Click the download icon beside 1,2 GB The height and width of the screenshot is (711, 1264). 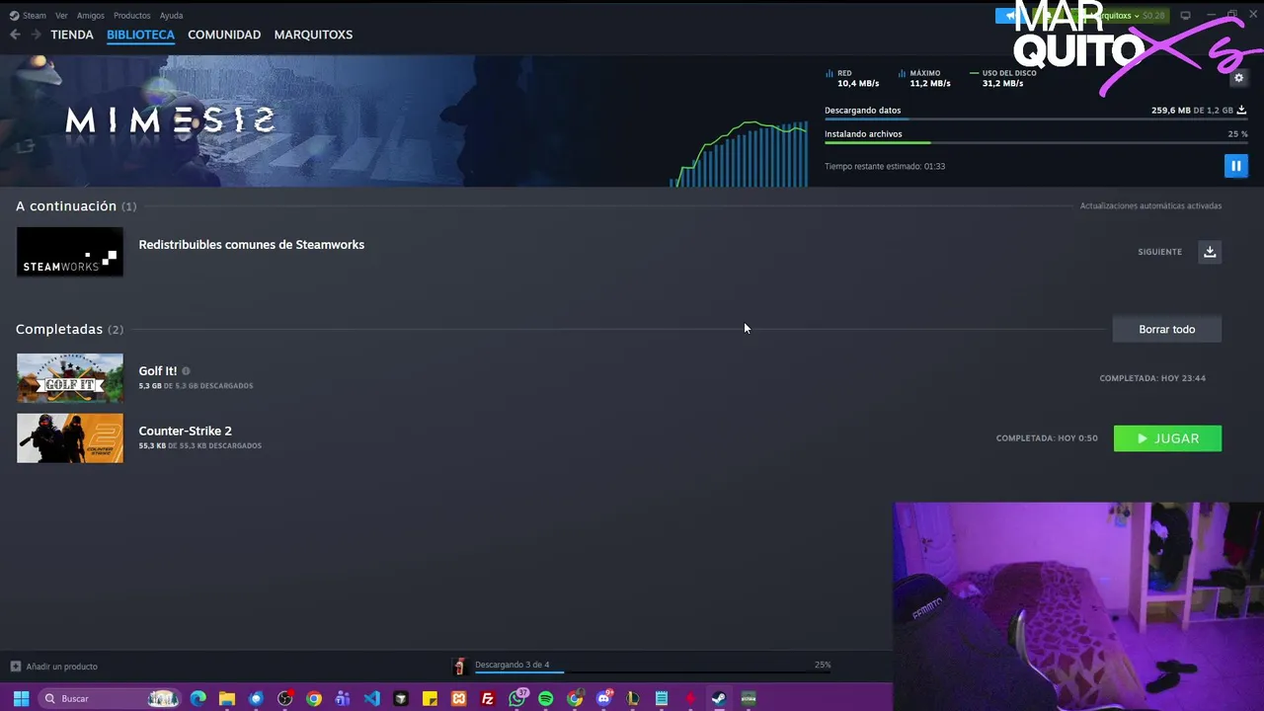(x=1241, y=111)
